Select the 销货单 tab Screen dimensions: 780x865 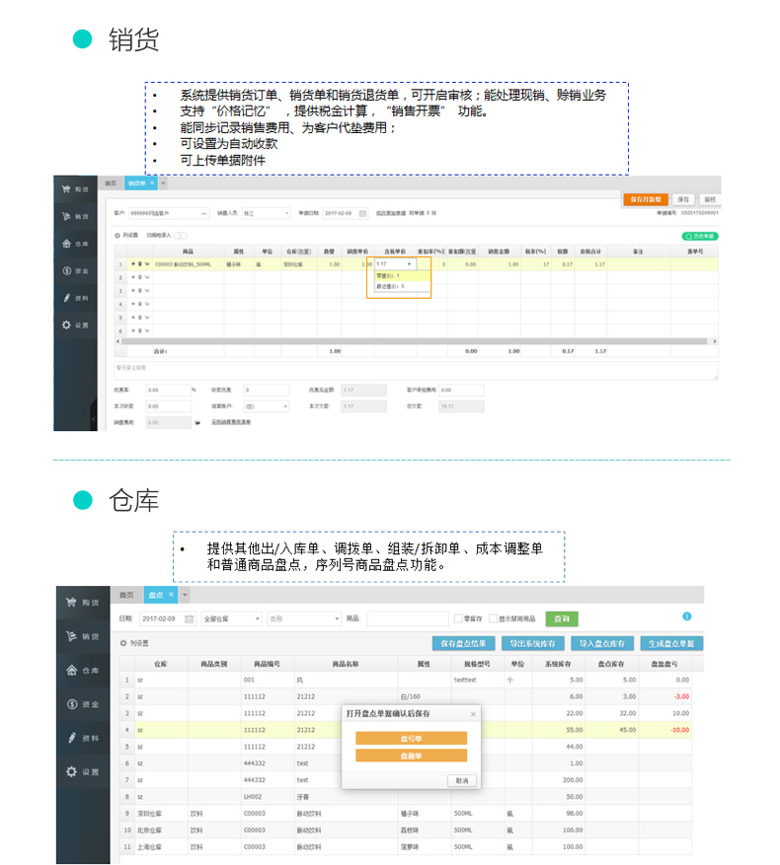tap(139, 183)
